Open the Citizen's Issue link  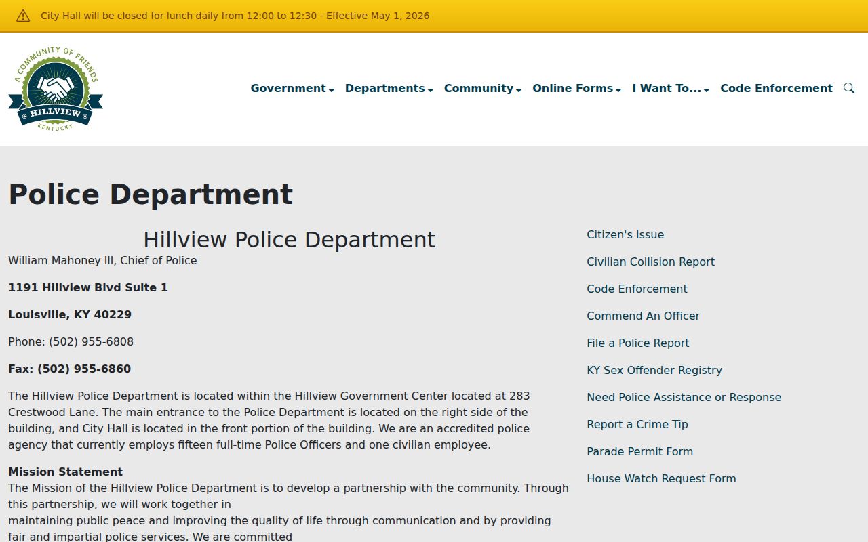pos(625,234)
